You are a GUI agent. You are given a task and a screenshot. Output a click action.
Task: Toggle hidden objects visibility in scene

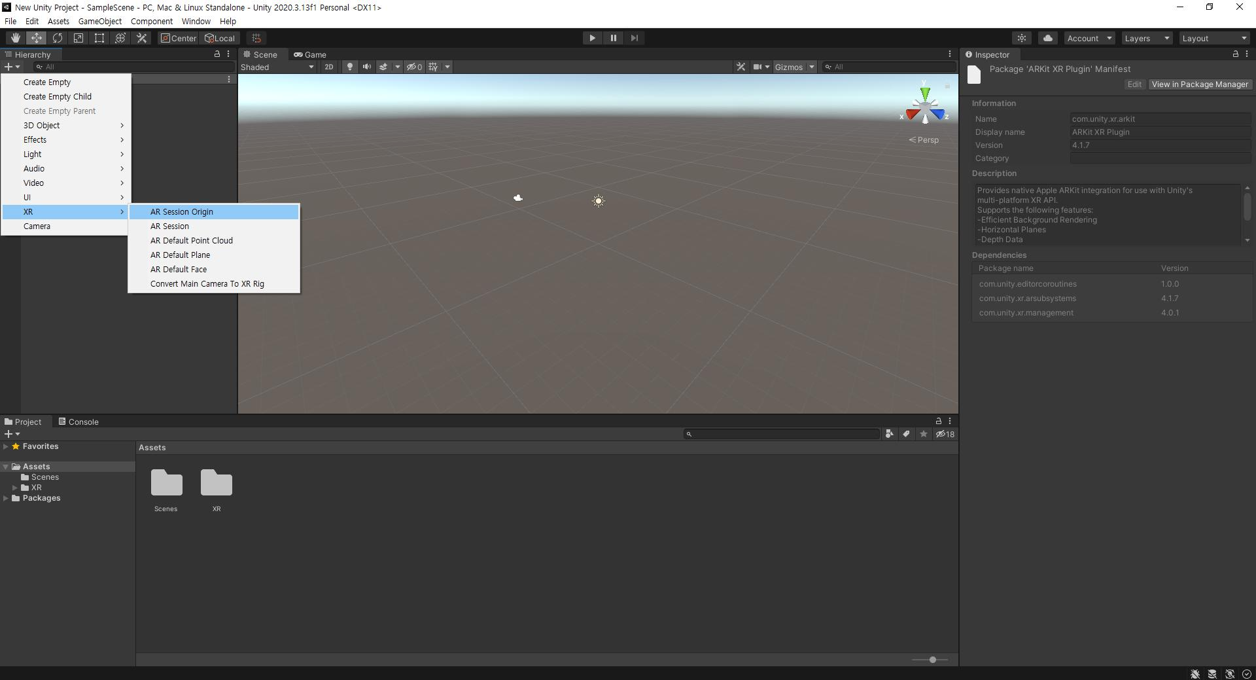coord(414,67)
